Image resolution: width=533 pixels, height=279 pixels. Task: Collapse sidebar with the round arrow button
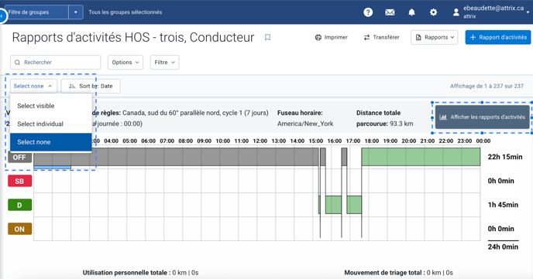2,16
